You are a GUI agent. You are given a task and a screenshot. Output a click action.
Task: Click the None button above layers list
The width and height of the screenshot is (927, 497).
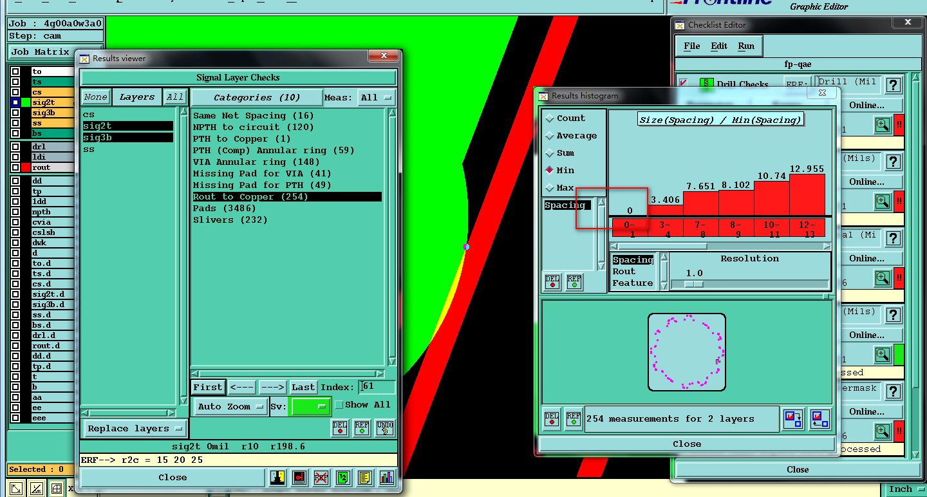click(95, 97)
